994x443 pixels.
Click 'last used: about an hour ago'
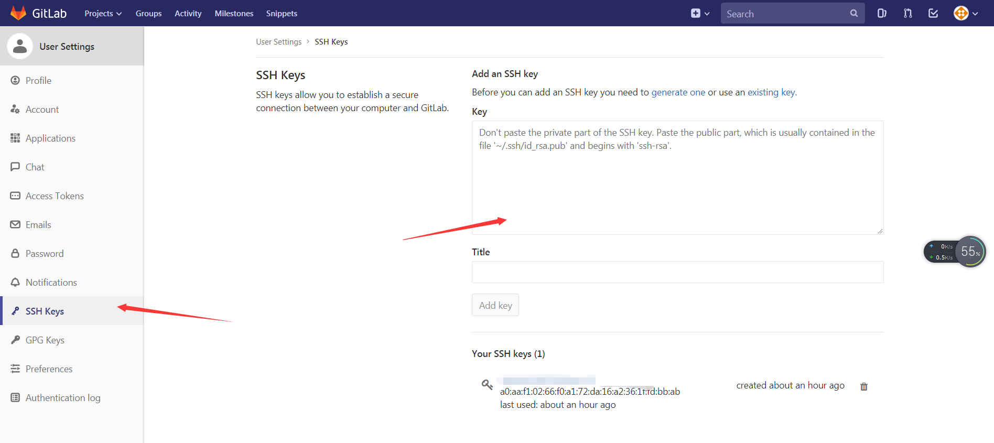click(x=558, y=405)
